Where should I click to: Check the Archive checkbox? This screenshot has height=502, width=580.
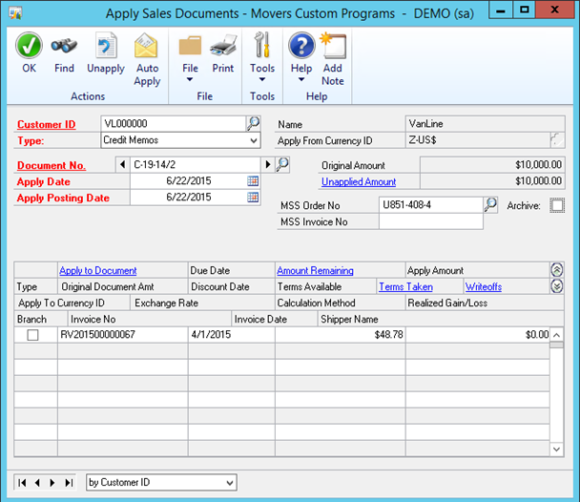click(557, 204)
